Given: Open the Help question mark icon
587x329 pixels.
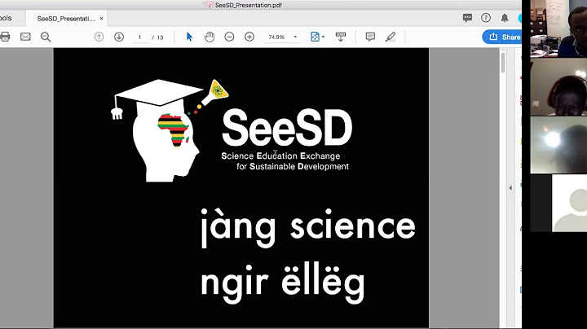Looking at the screenshot, I should 486,18.
